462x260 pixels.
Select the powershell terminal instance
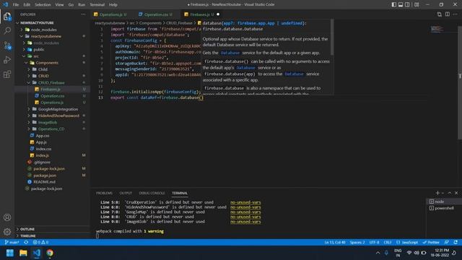tap(444, 208)
